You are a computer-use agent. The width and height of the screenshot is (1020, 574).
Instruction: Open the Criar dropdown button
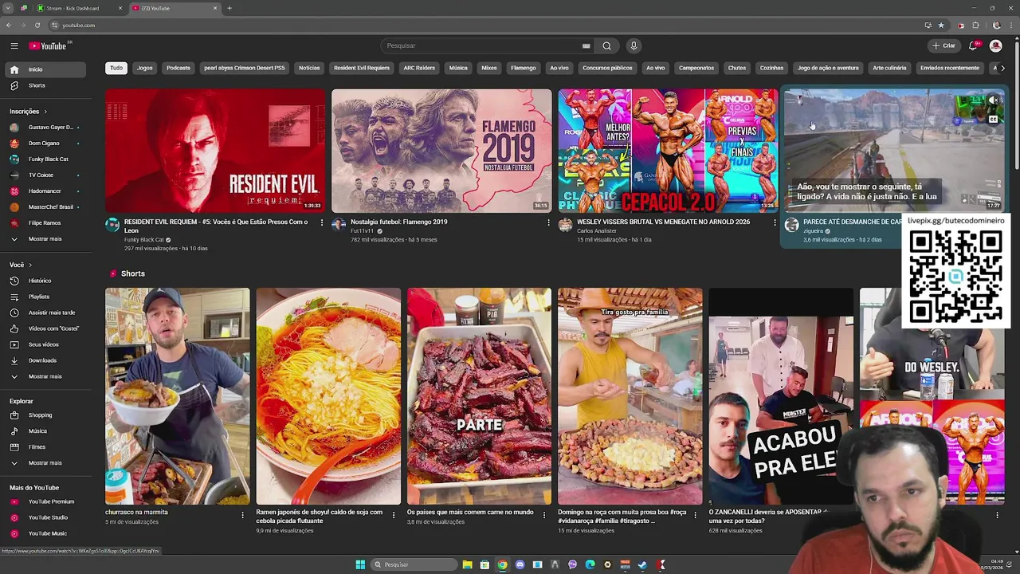pos(943,45)
